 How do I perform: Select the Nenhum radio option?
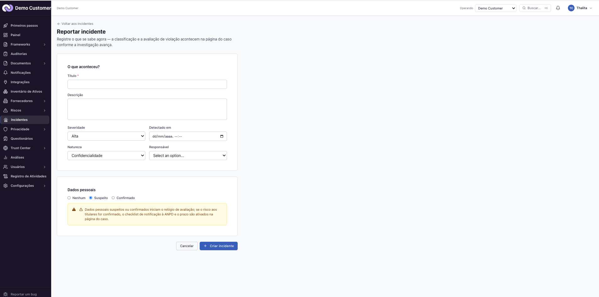(x=69, y=198)
